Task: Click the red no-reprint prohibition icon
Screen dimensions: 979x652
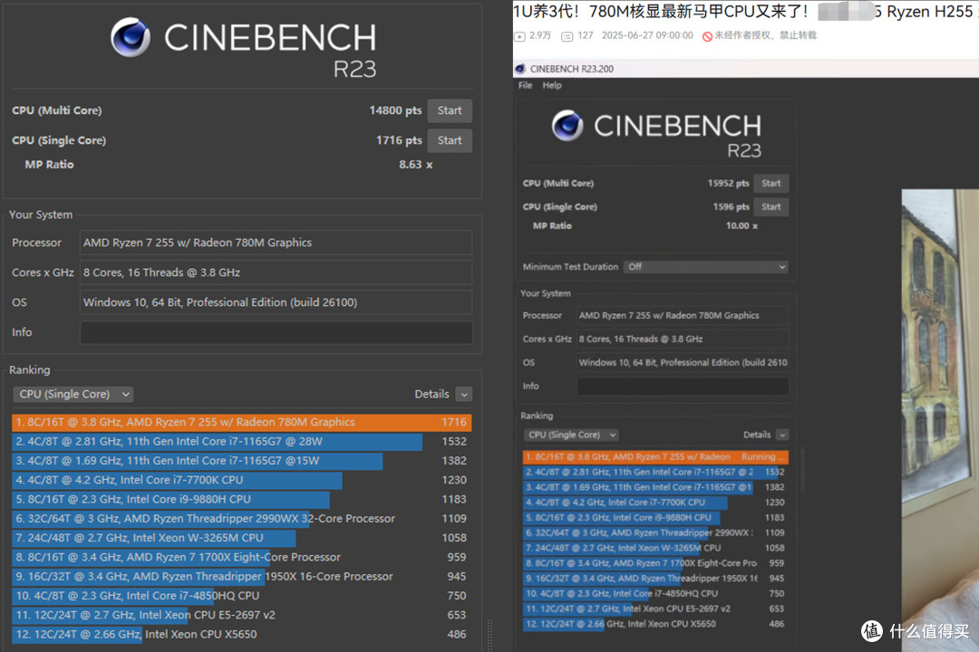Action: tap(707, 36)
